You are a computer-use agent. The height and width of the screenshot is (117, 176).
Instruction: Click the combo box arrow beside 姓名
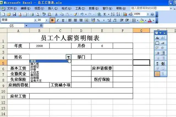[68, 57]
